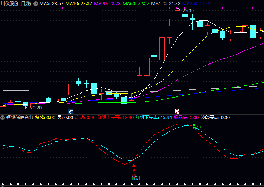Screen dimensions: 264x187
Task: Click the 川仪股份 (日线) stock title
Action: 16,3
